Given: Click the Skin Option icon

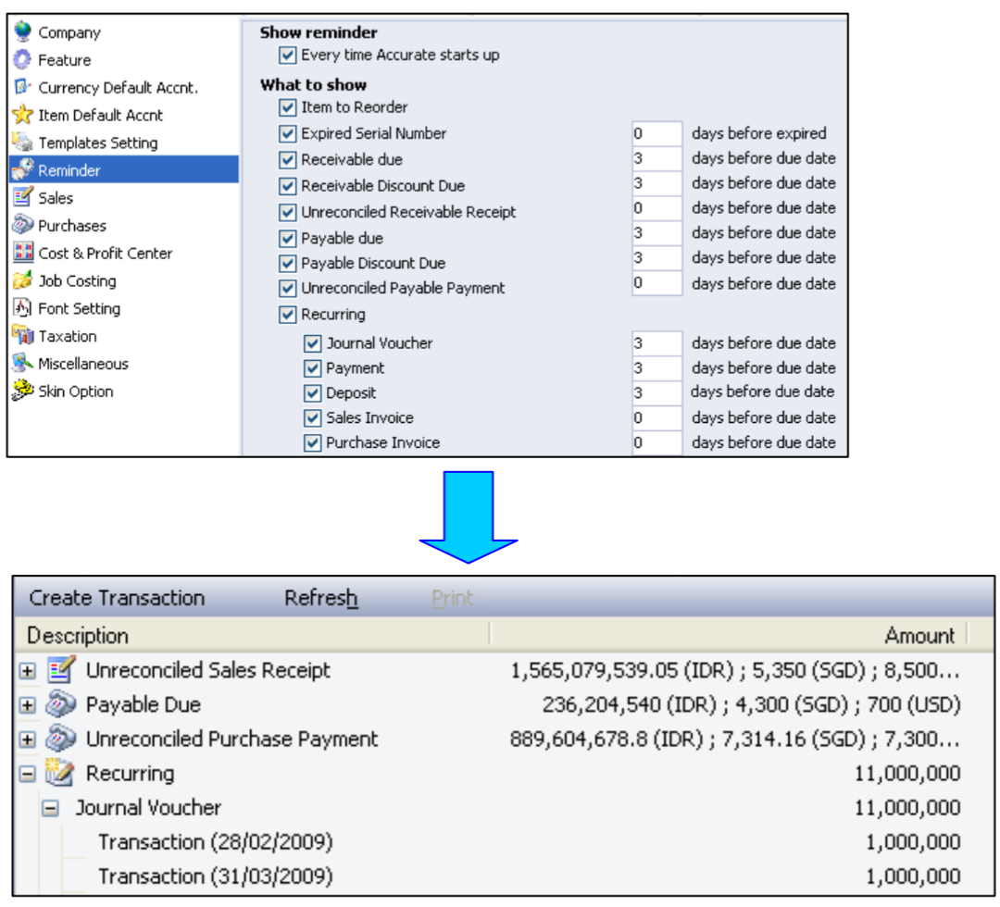Looking at the screenshot, I should 22,391.
